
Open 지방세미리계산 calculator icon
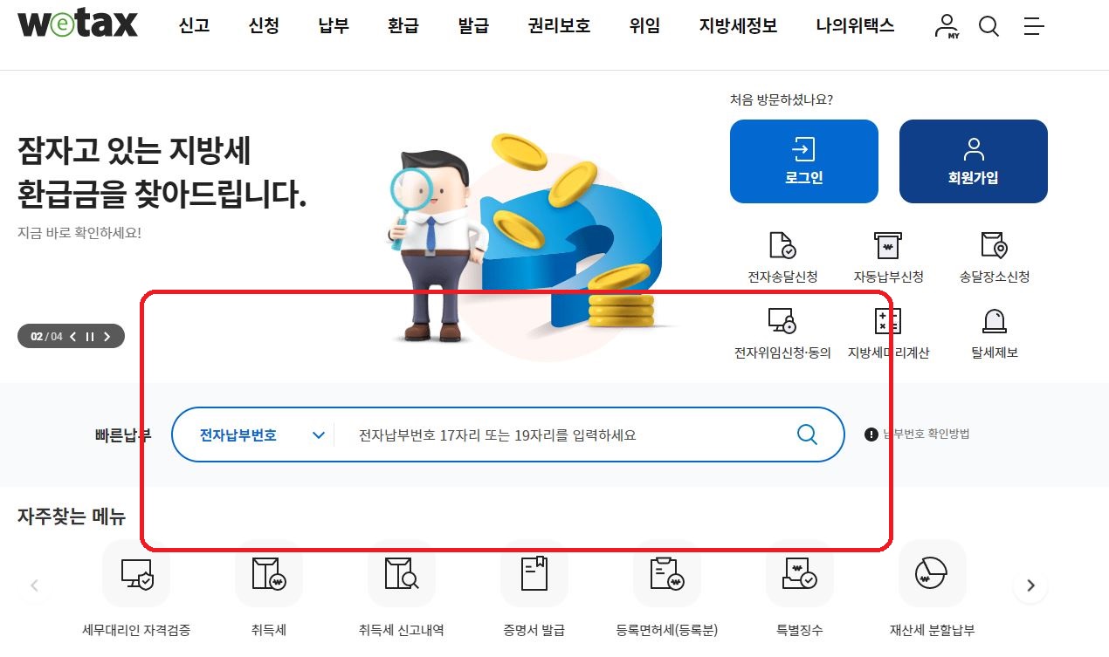point(888,333)
